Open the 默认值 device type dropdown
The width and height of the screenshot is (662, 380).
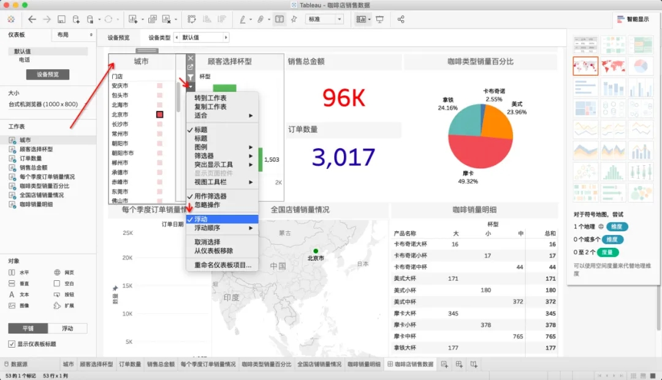pos(202,37)
